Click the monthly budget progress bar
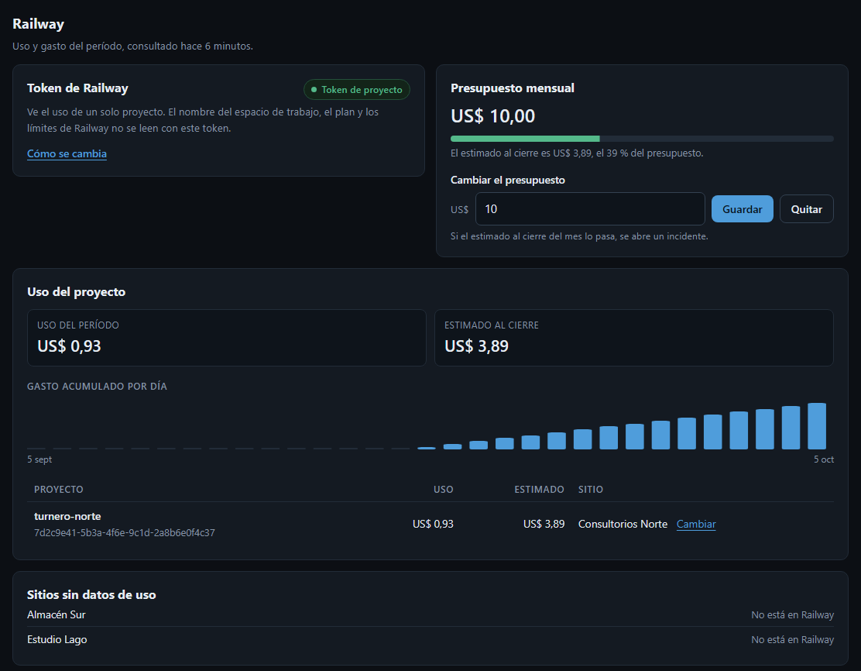Viewport: 861px width, 671px height. coord(642,139)
